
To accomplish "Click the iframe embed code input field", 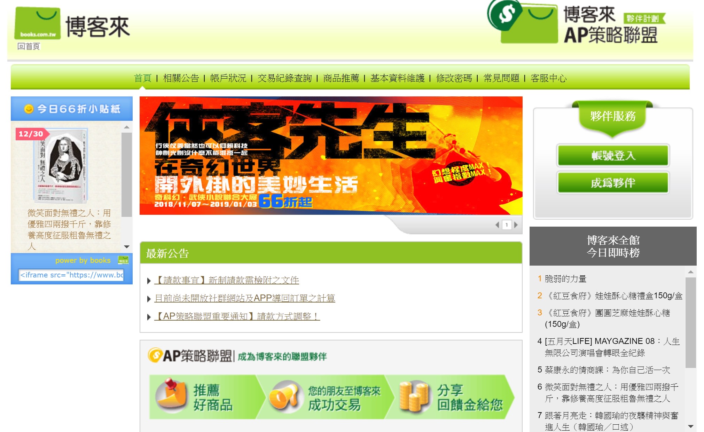I will point(71,275).
